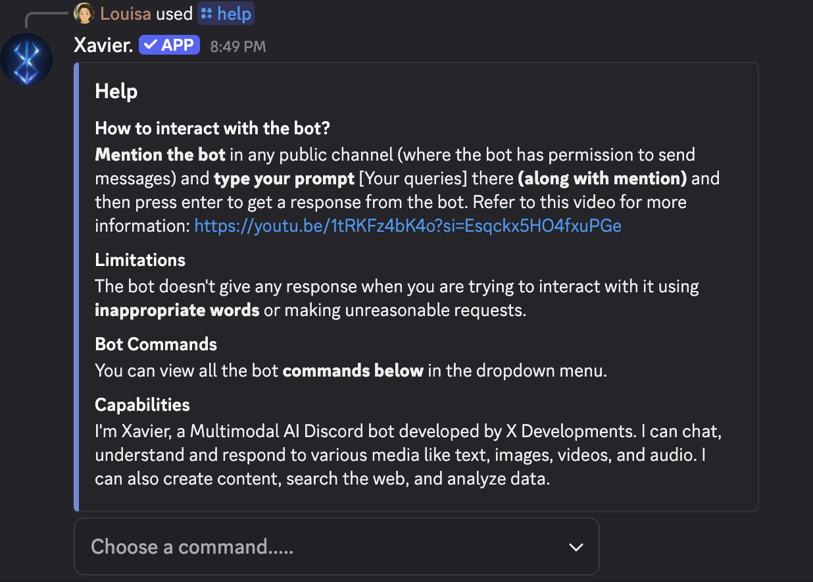
Task: Click the Capabilities section heading
Action: tap(142, 405)
